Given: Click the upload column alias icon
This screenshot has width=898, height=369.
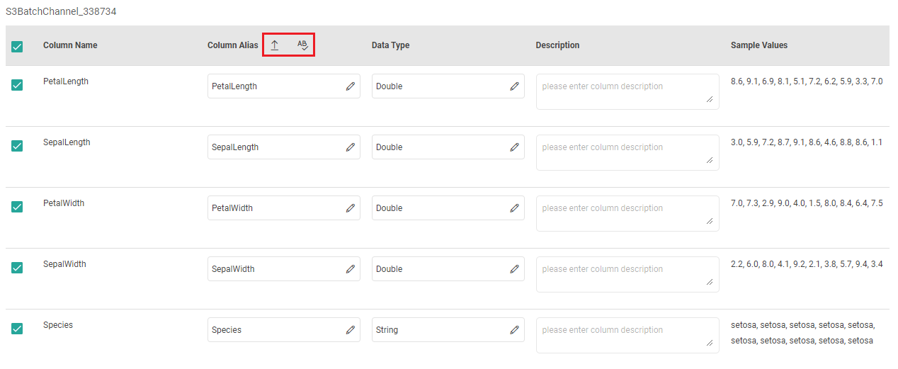Looking at the screenshot, I should [275, 45].
